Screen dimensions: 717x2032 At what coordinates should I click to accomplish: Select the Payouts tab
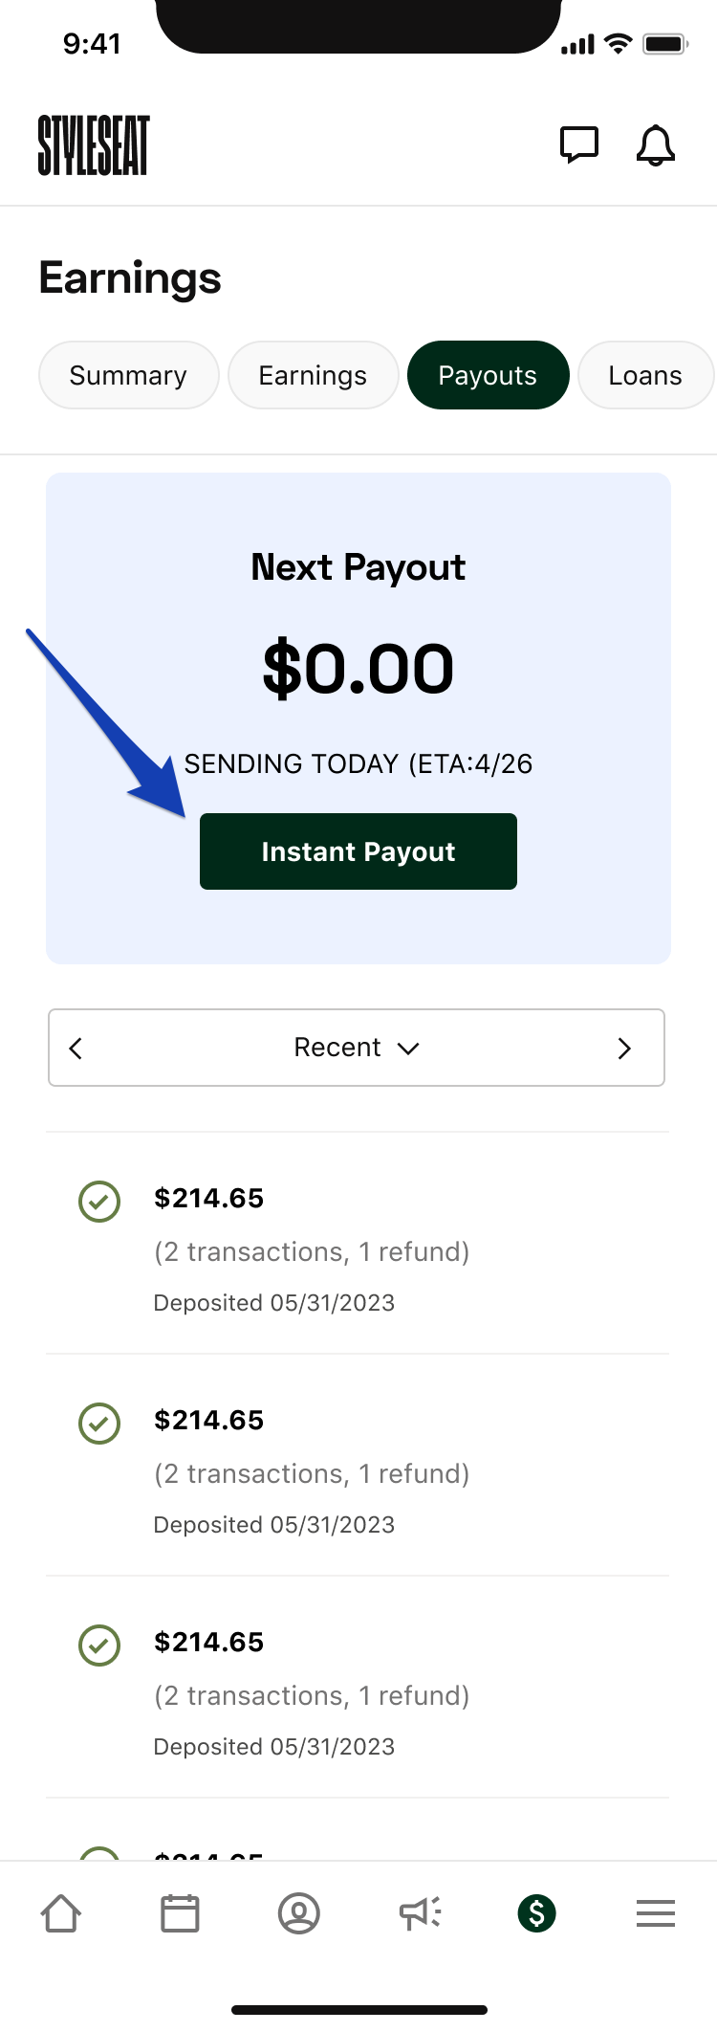coord(488,375)
